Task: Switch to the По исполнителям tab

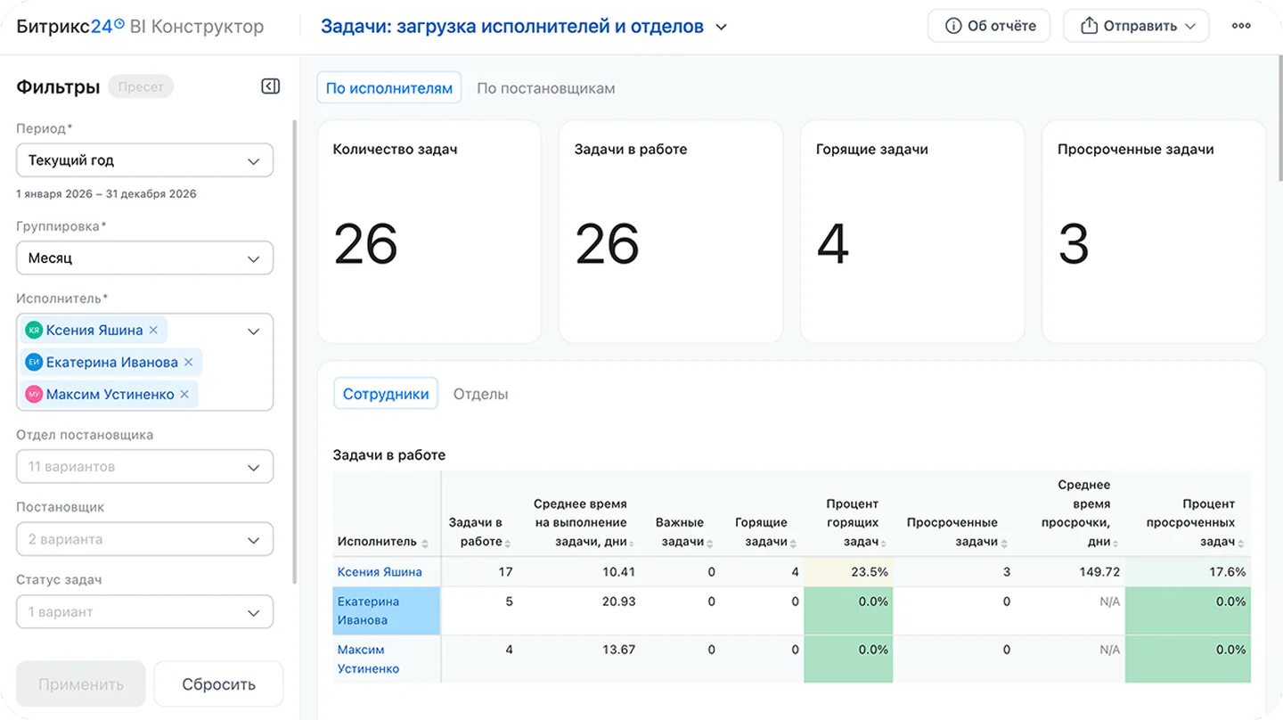Action: [x=389, y=88]
